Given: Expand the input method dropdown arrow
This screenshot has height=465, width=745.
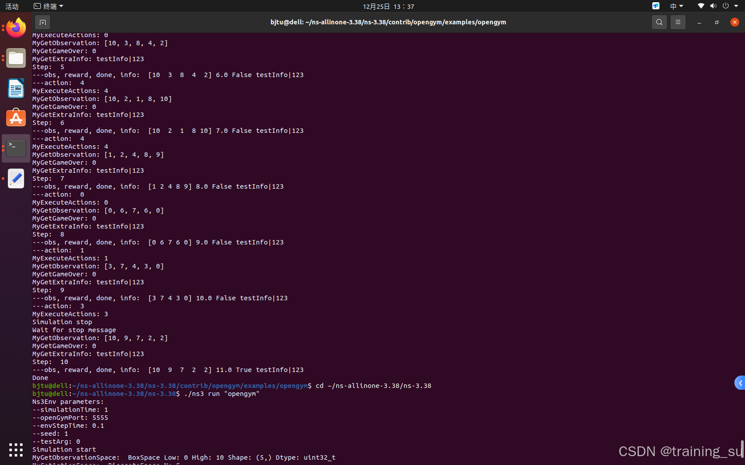Looking at the screenshot, I should pyautogui.click(x=681, y=6).
